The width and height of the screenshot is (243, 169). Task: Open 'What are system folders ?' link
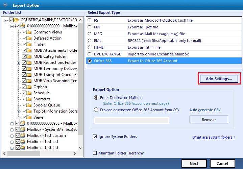pyautogui.click(x=214, y=137)
